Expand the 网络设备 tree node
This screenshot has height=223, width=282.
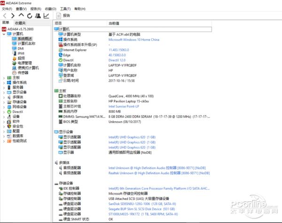(x=4, y=107)
